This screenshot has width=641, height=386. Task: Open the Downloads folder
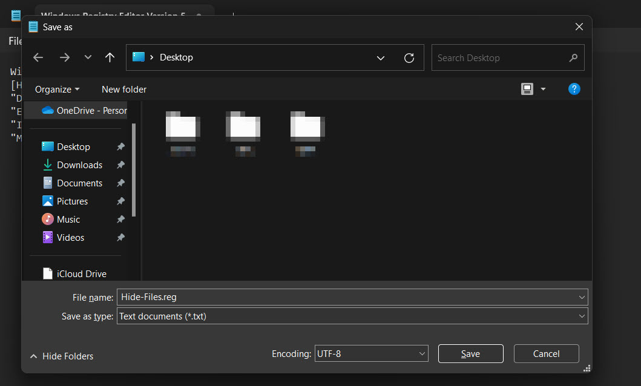click(x=79, y=165)
